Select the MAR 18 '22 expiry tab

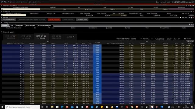(41, 37)
